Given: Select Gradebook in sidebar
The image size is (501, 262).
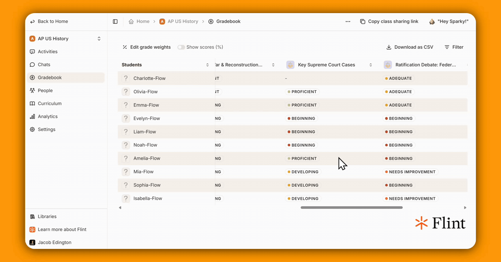Looking at the screenshot, I should pos(66,78).
